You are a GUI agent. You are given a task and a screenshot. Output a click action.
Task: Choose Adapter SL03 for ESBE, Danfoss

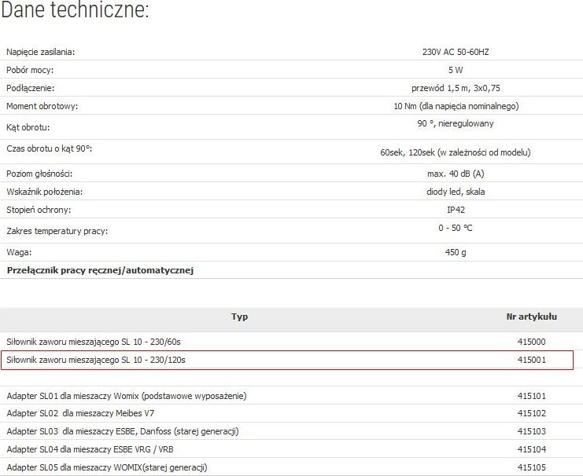pyautogui.click(x=122, y=431)
